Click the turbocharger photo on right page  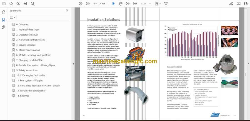click(226, 64)
